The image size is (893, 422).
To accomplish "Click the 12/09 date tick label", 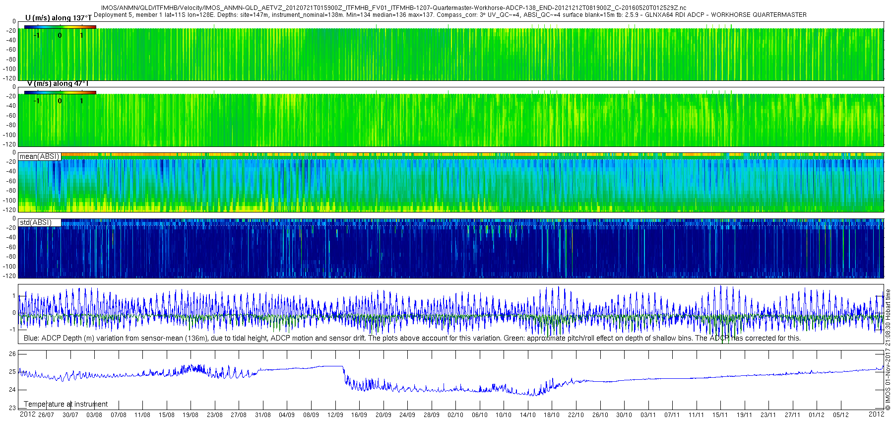I will [x=335, y=415].
